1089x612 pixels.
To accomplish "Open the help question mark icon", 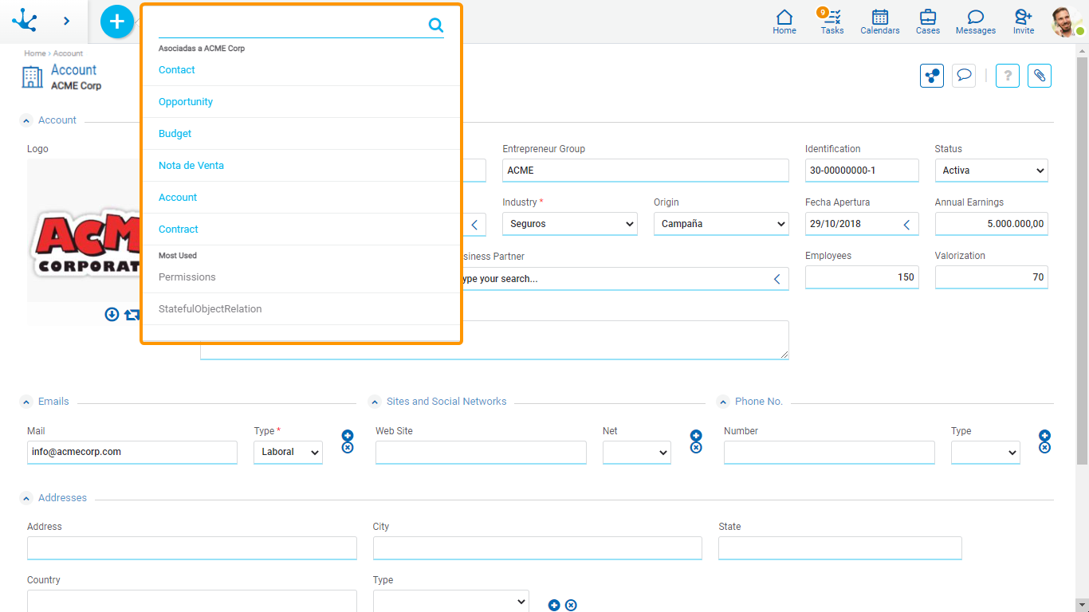I will point(1007,76).
